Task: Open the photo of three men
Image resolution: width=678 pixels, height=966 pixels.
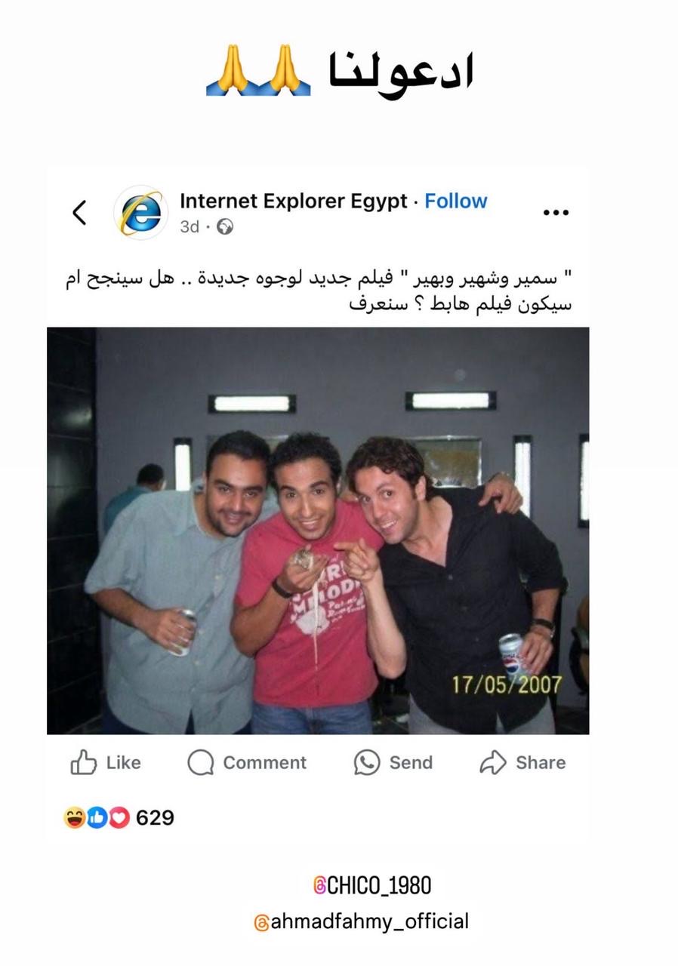Action: coord(318,531)
